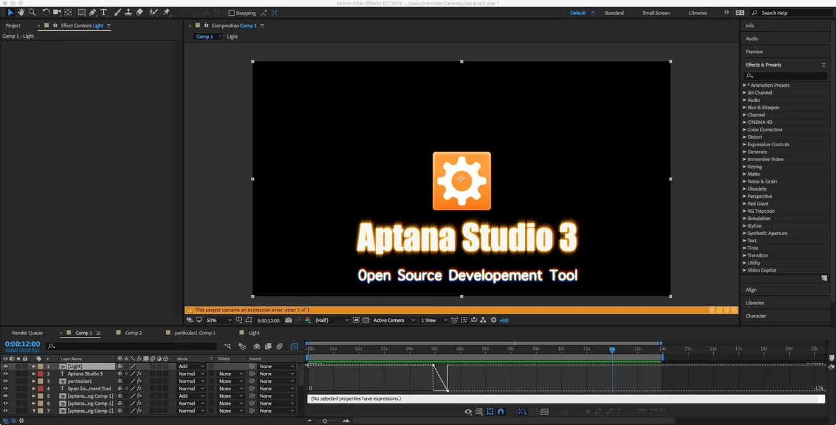This screenshot has height=425, width=836.
Task: Open the Audio panel
Action: 752,39
